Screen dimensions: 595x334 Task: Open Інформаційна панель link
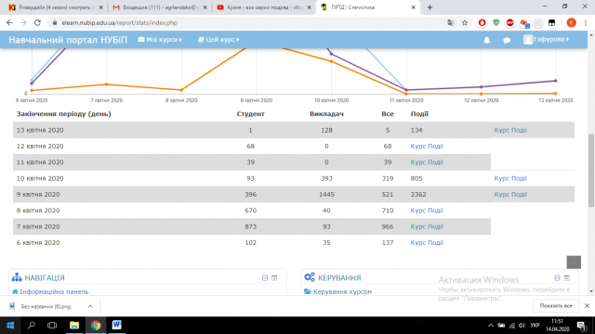(x=54, y=291)
